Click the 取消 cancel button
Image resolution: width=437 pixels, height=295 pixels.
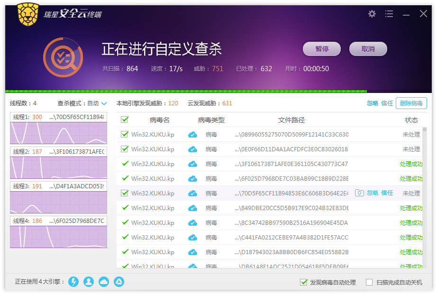(368, 49)
